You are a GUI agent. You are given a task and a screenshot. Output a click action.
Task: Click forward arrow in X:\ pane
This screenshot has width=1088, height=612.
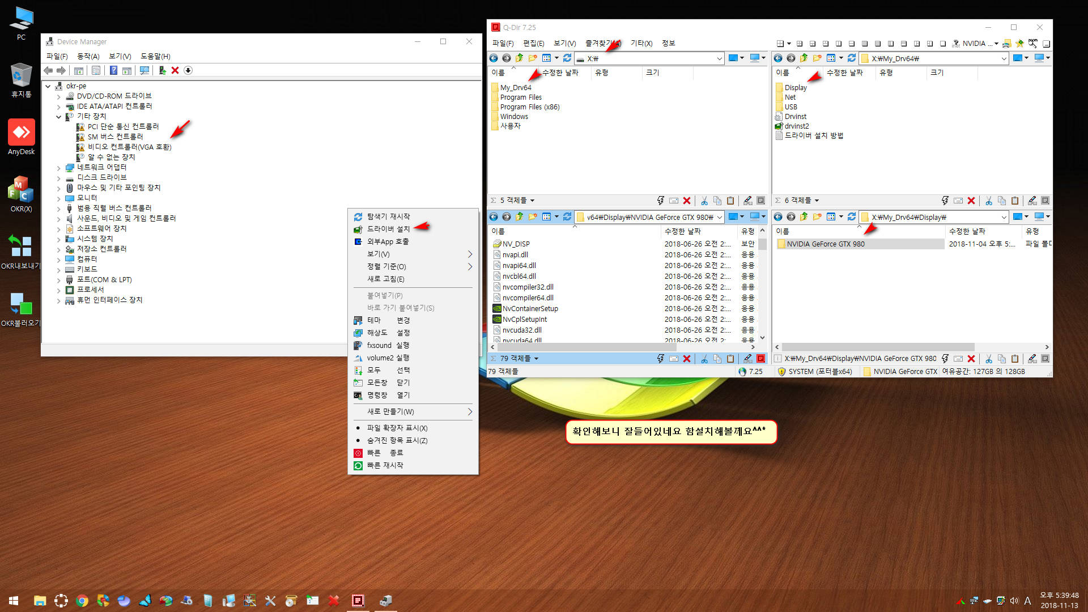pos(507,58)
